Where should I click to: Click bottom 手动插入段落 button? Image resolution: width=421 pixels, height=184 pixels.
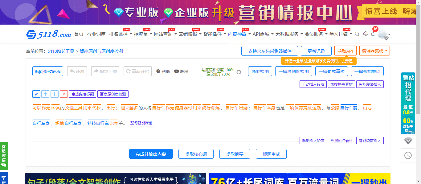(313, 141)
